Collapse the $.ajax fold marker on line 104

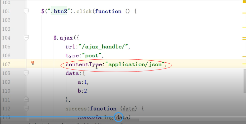(x=26, y=38)
